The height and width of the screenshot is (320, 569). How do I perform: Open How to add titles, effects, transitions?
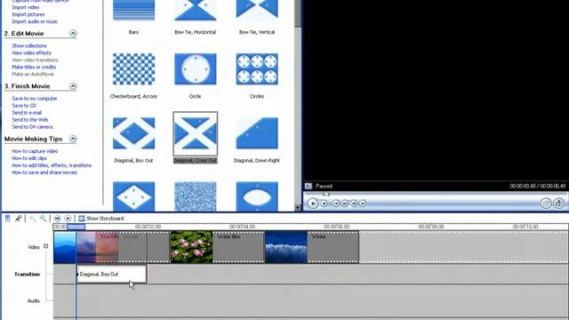point(52,165)
